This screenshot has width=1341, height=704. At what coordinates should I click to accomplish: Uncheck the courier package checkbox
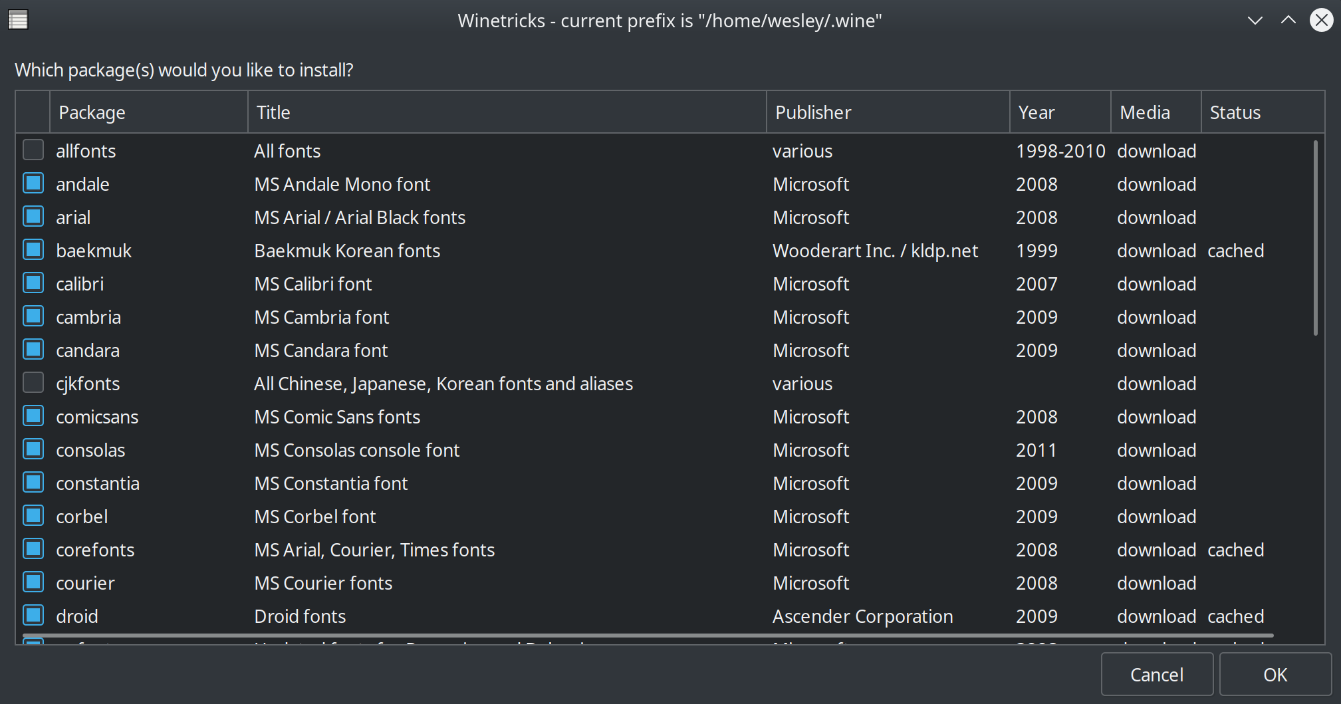(33, 582)
